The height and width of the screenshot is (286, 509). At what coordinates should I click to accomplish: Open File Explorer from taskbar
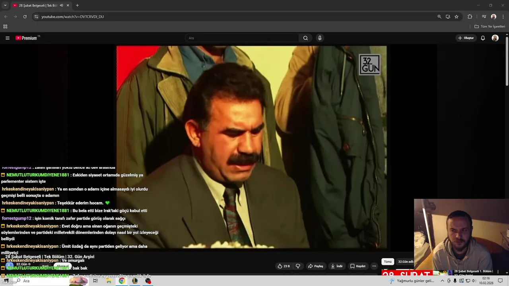[109, 281]
